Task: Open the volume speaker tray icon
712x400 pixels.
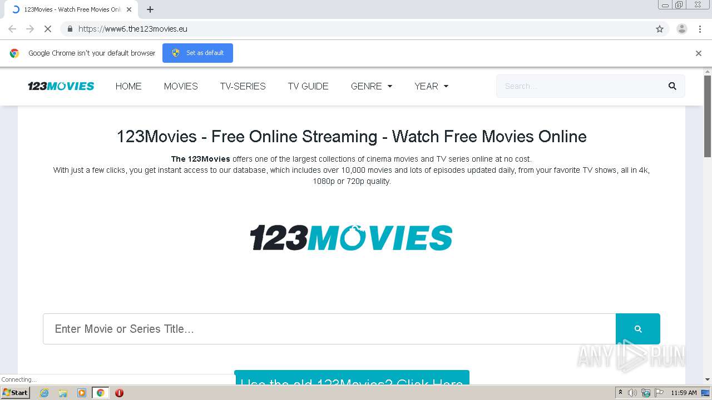Action: coord(632,393)
